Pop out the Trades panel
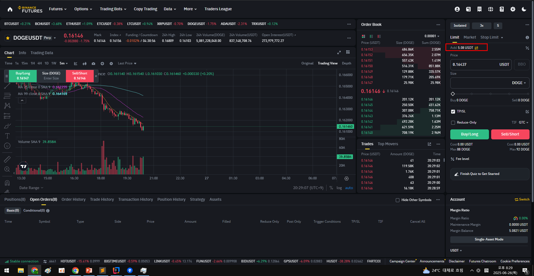The height and width of the screenshot is (276, 534). (x=429, y=144)
